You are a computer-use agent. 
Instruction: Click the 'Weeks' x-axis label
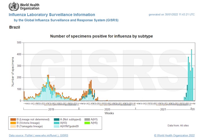click(x=109, y=113)
